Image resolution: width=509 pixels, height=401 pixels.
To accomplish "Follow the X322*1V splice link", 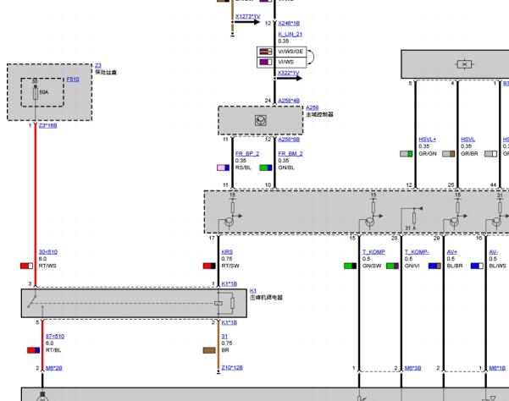I will tap(288, 73).
